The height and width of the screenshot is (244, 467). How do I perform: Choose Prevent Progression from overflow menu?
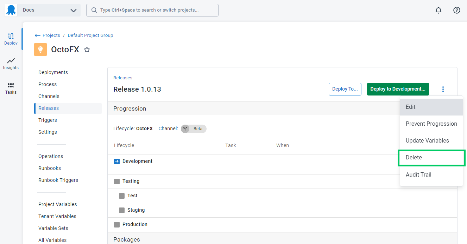pyautogui.click(x=431, y=124)
